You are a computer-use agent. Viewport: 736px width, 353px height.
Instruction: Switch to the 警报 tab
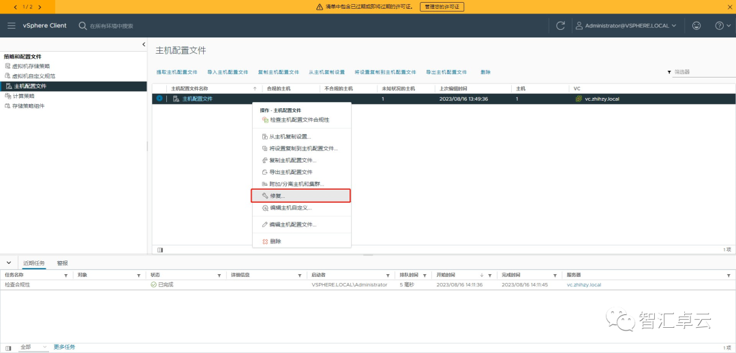(x=62, y=263)
